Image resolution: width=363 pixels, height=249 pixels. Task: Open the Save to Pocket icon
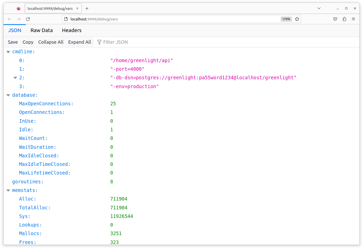click(x=335, y=19)
